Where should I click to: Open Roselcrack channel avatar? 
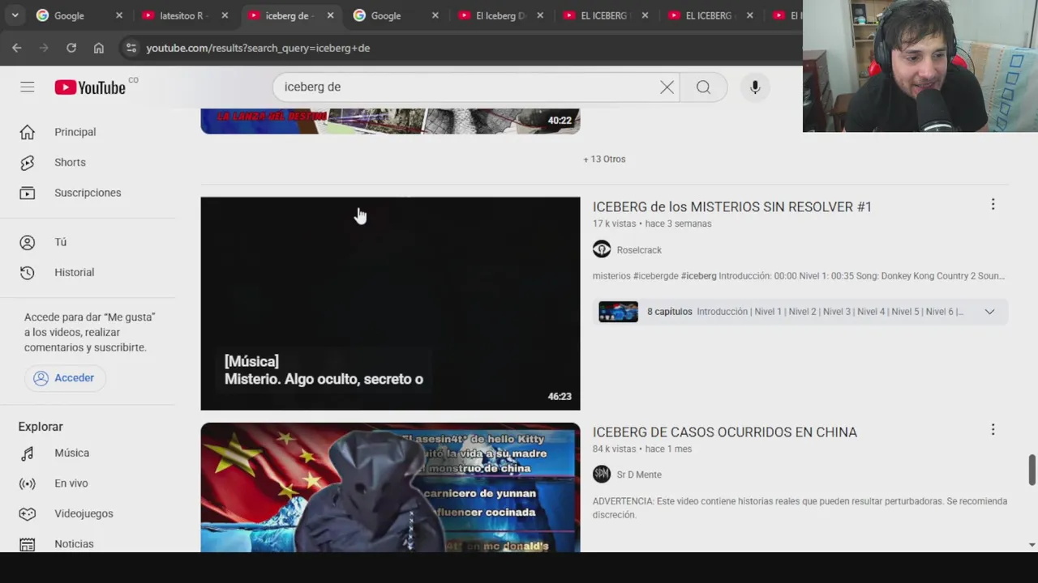tap(602, 249)
